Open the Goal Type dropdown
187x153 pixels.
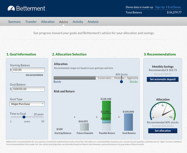coord(27,104)
